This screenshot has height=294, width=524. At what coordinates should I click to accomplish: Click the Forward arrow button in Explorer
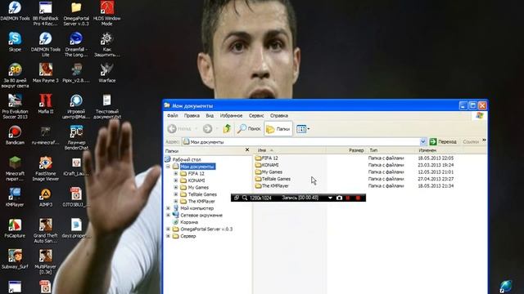(x=207, y=128)
